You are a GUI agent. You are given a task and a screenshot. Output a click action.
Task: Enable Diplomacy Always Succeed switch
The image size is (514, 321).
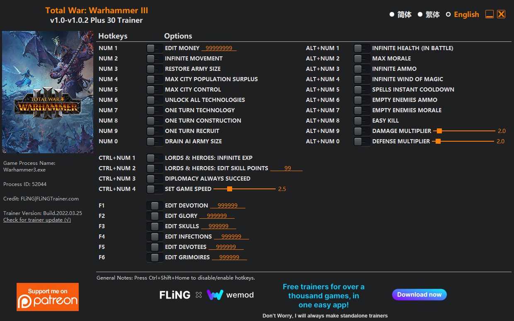[x=155, y=179]
